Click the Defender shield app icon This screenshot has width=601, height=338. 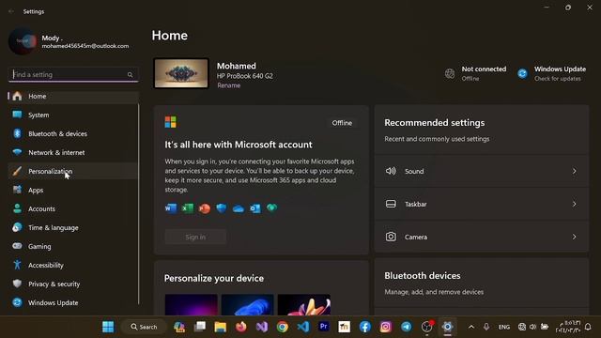point(222,208)
